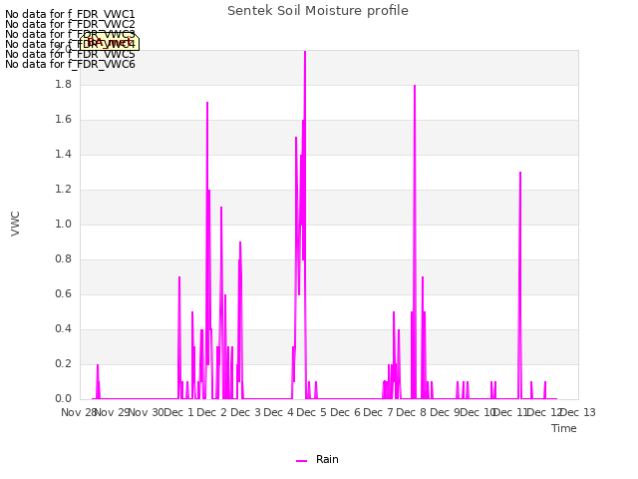The width and height of the screenshot is (638, 479).
Task: Click the Dec 4 x-axis tick label
Action: 279,412
